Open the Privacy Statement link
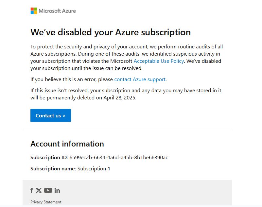The image size is (262, 207). (46, 202)
